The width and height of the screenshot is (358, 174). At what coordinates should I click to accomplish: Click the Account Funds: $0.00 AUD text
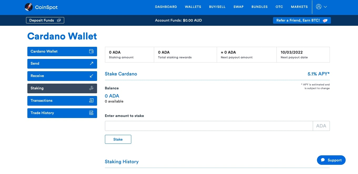(179, 20)
